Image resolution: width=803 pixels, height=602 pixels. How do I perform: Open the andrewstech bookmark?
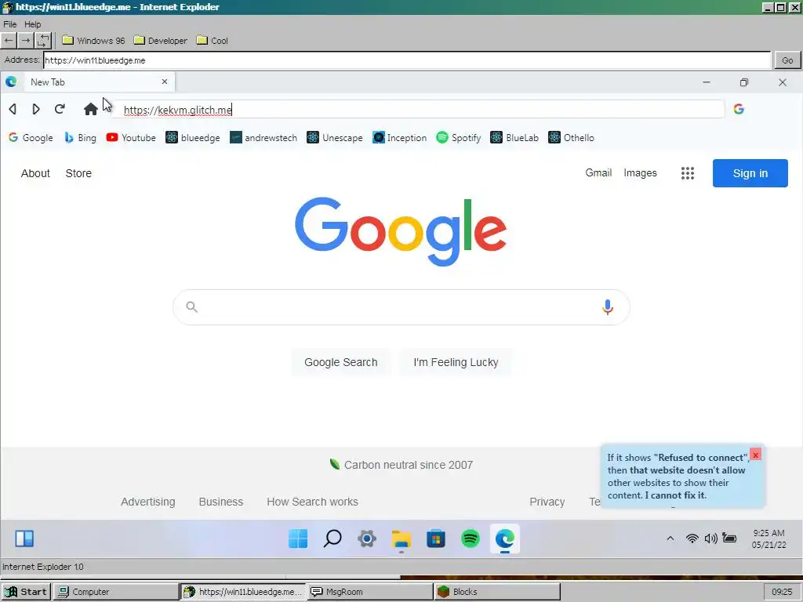263,138
